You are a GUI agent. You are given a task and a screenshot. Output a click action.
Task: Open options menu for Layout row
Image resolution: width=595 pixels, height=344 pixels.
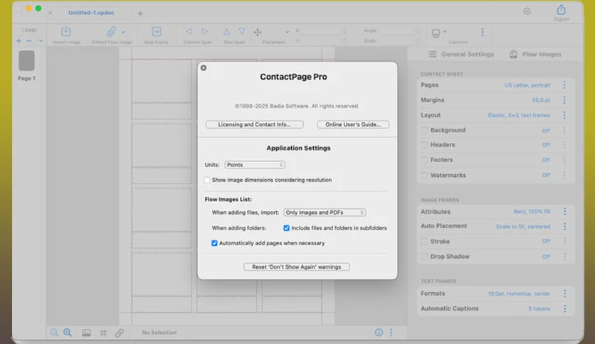pos(564,115)
